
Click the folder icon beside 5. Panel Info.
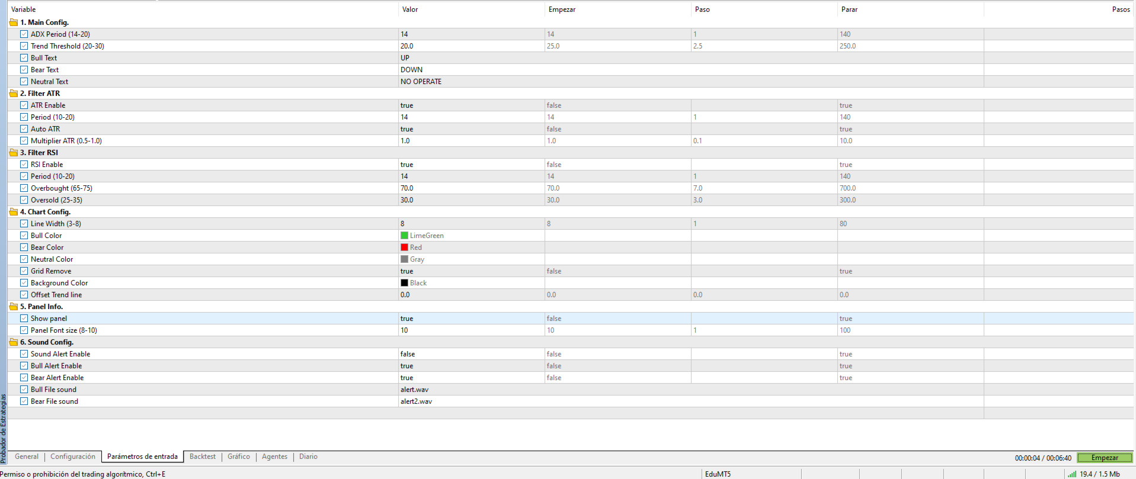14,307
